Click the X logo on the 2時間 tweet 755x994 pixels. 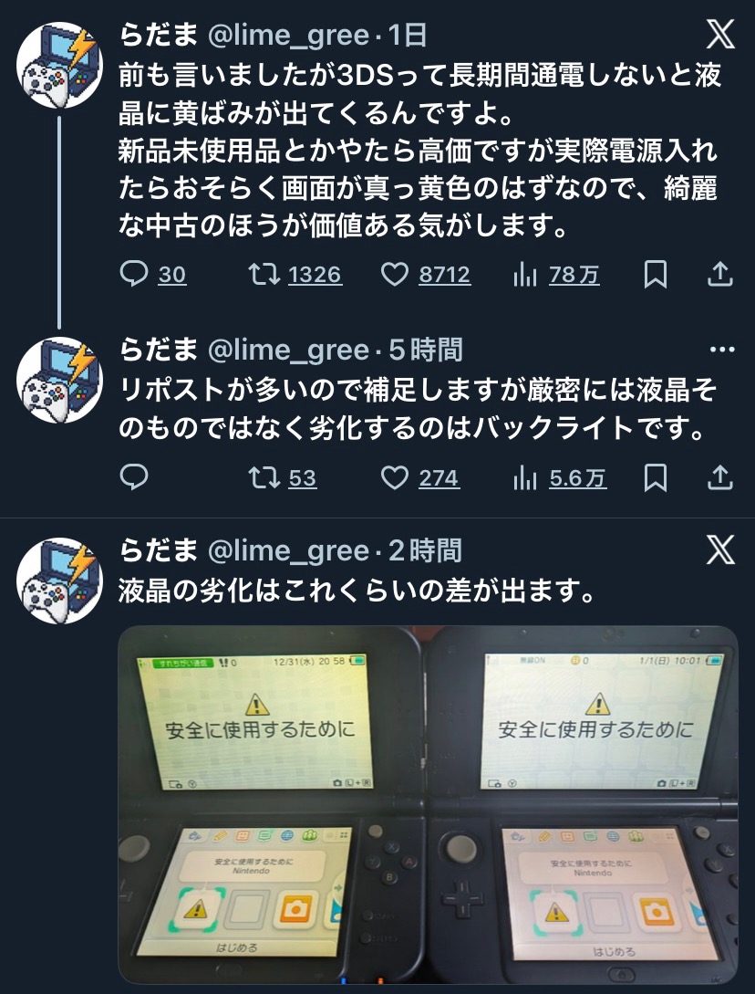click(x=720, y=549)
